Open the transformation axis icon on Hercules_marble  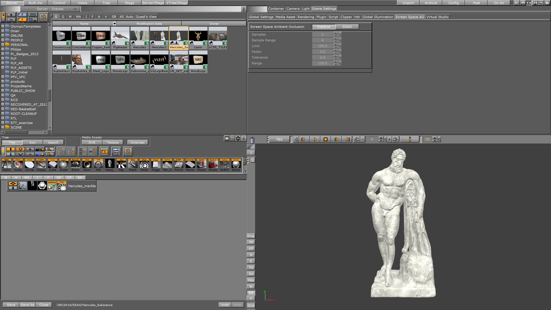pyautogui.click(x=23, y=186)
